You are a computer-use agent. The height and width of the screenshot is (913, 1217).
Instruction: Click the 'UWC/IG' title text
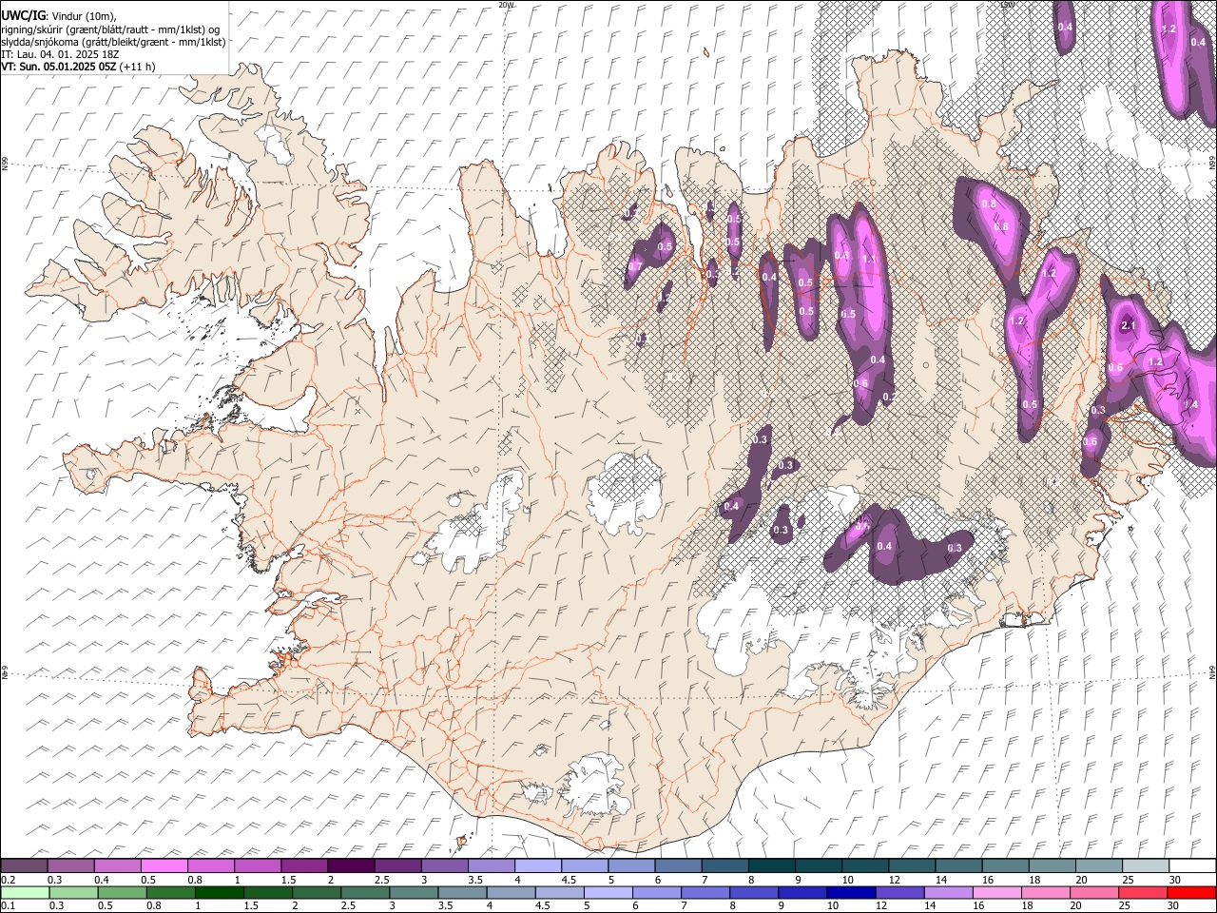(x=22, y=15)
